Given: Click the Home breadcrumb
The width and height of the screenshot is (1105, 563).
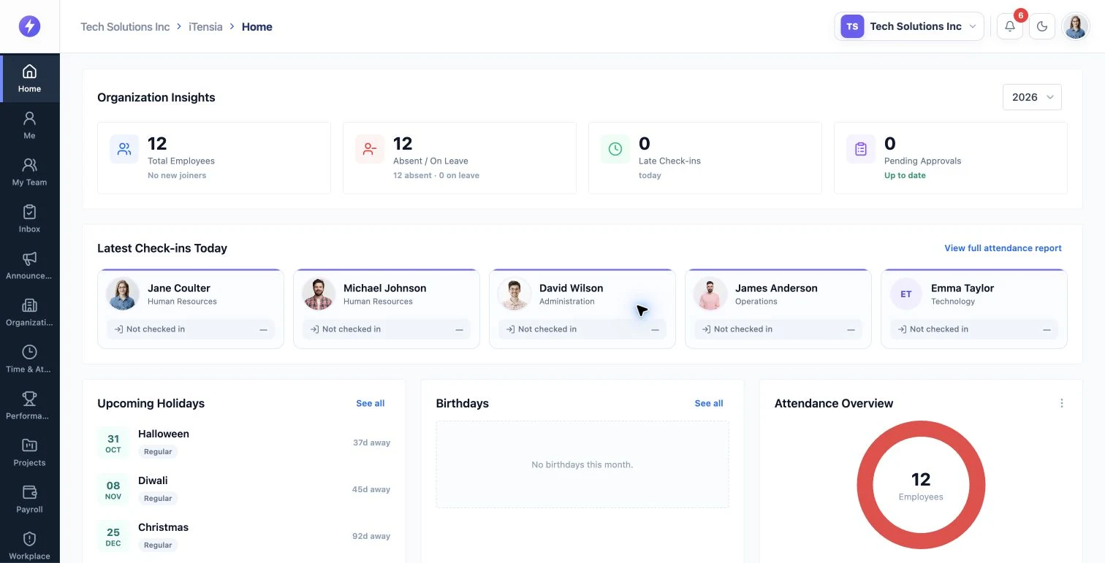Looking at the screenshot, I should 257,27.
